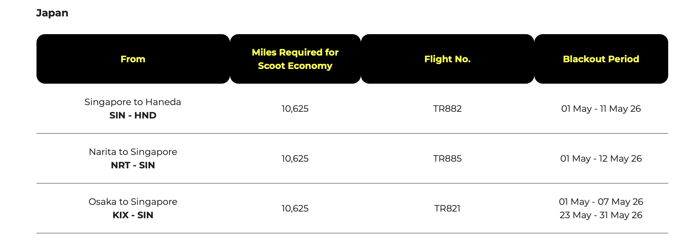
Task: Click the Blackout Period column header
Action: (601, 59)
